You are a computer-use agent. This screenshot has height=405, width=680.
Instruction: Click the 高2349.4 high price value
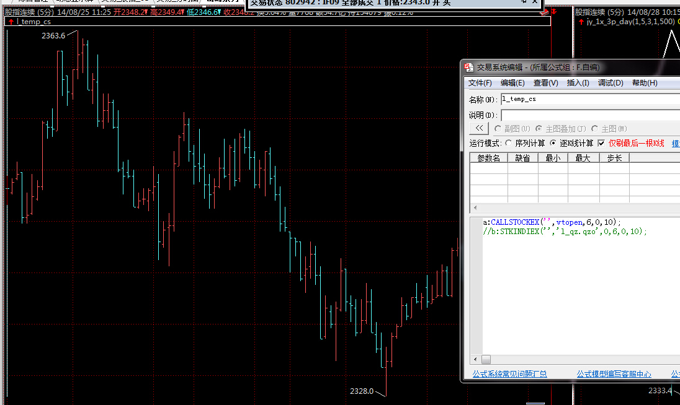(167, 12)
